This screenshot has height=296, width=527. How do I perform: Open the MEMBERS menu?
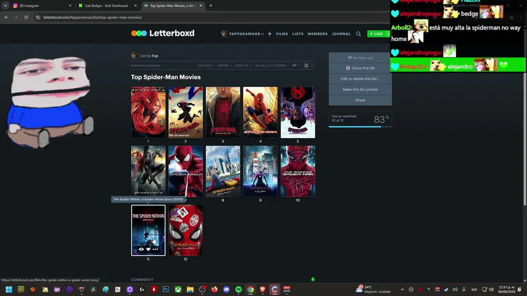[x=318, y=34]
